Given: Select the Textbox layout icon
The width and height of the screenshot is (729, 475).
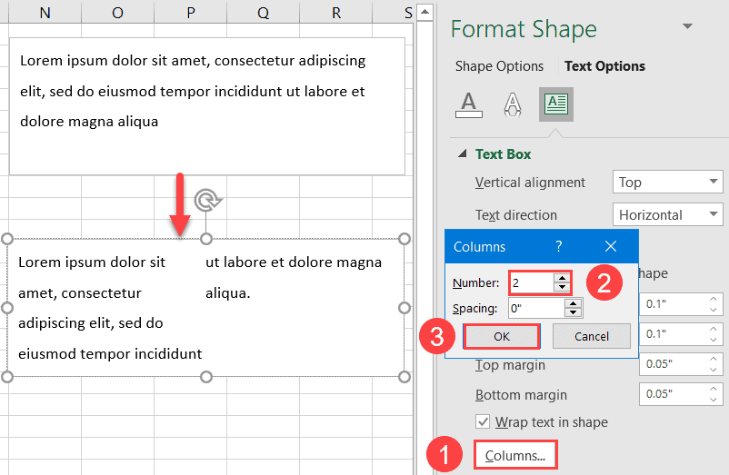Looking at the screenshot, I should 555,105.
